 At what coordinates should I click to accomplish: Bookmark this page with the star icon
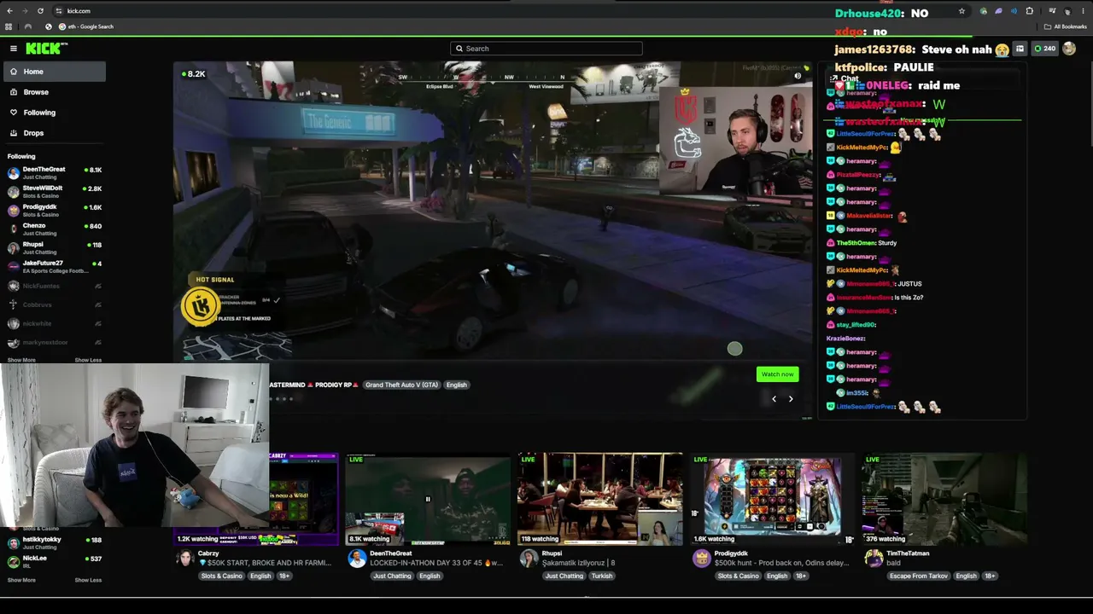point(961,11)
